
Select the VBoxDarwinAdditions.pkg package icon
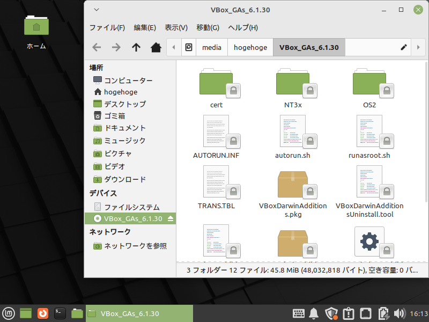coord(293,184)
